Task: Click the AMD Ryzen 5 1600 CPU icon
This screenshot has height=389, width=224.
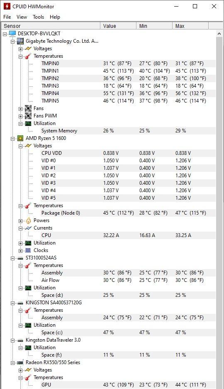Action: coord(20,138)
